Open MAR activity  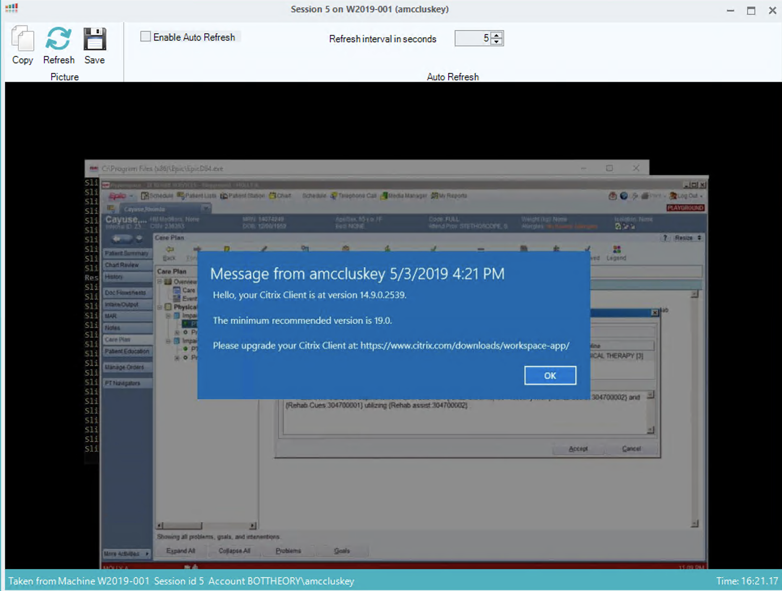pyautogui.click(x=127, y=316)
